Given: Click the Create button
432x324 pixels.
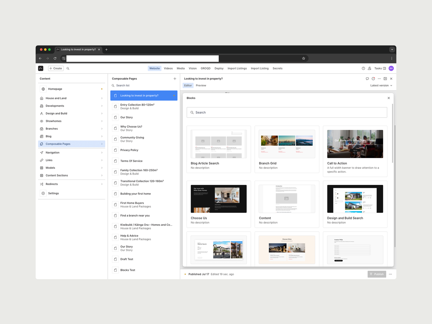Looking at the screenshot, I should pos(56,68).
